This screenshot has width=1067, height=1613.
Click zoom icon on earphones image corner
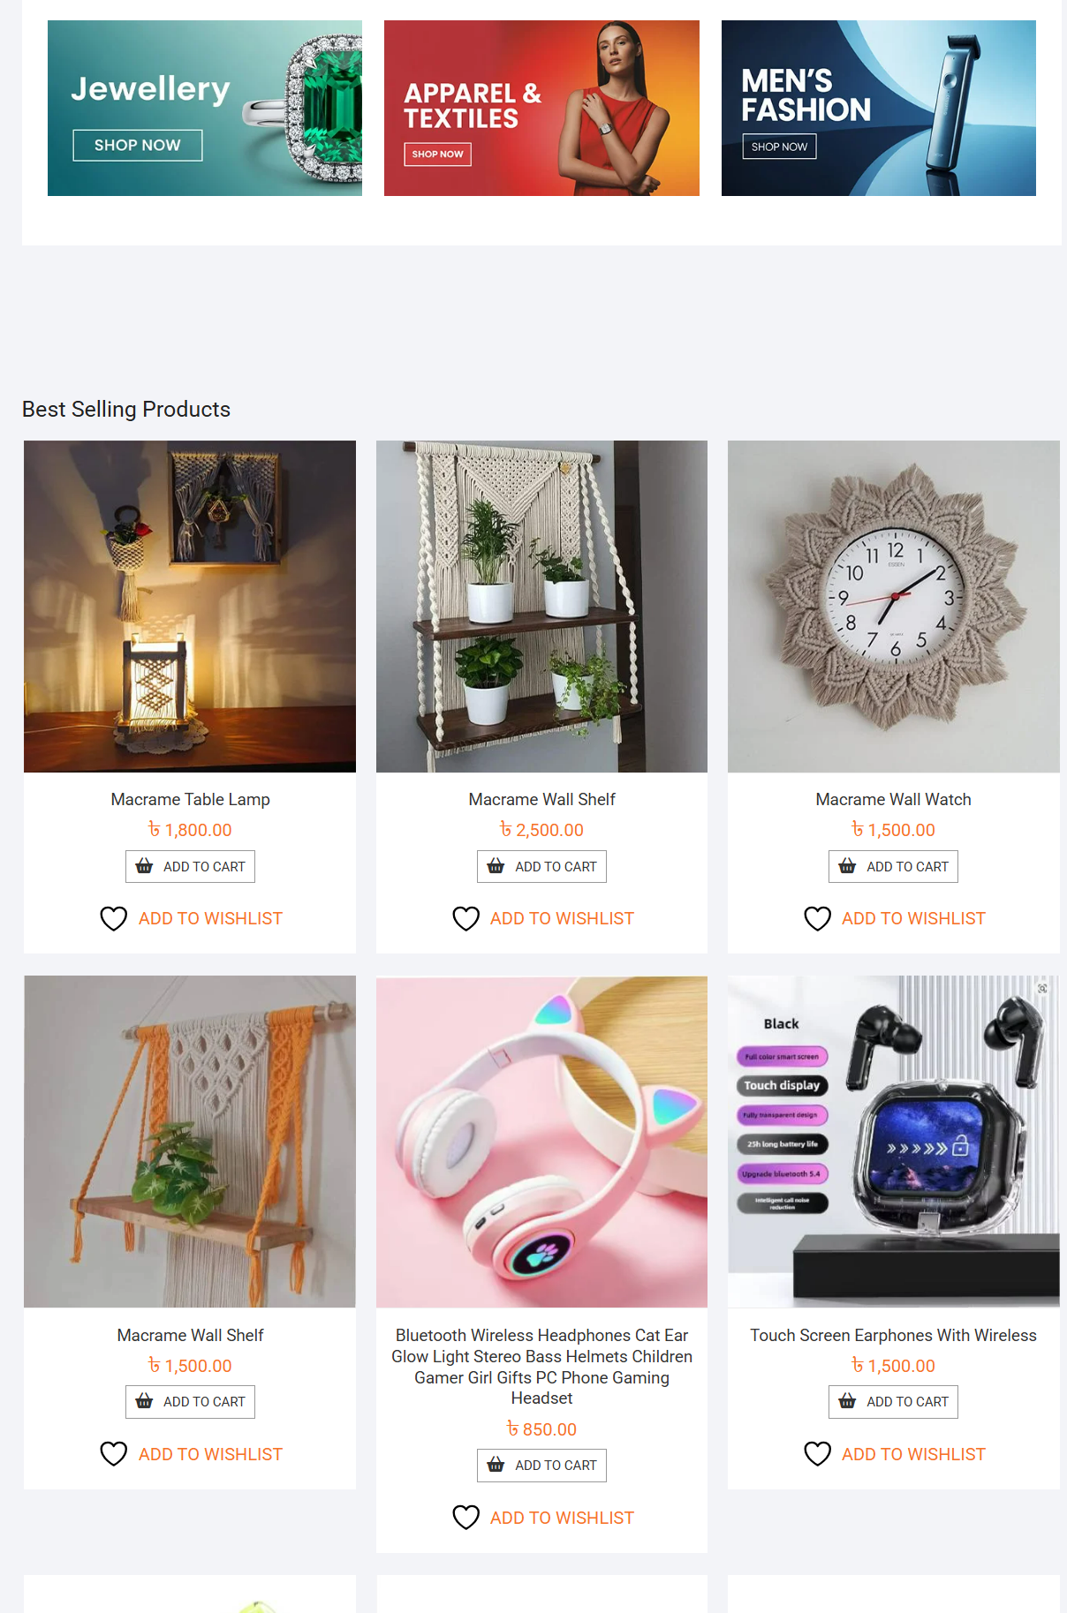(x=1042, y=989)
